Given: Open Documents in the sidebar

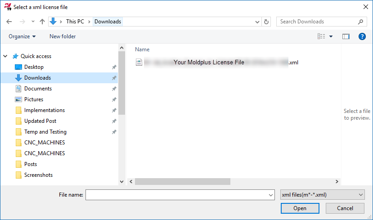Looking at the screenshot, I should pyautogui.click(x=38, y=89).
